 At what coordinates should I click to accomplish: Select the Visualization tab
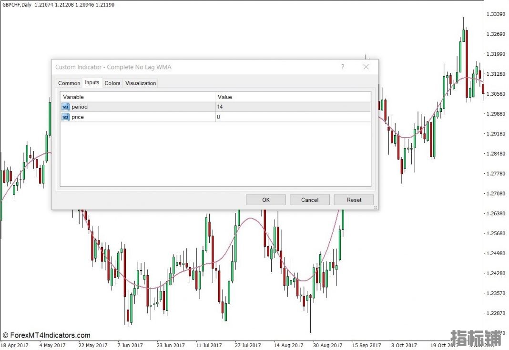click(x=141, y=83)
